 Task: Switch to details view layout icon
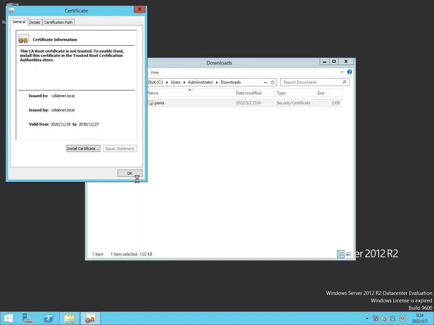(x=341, y=254)
